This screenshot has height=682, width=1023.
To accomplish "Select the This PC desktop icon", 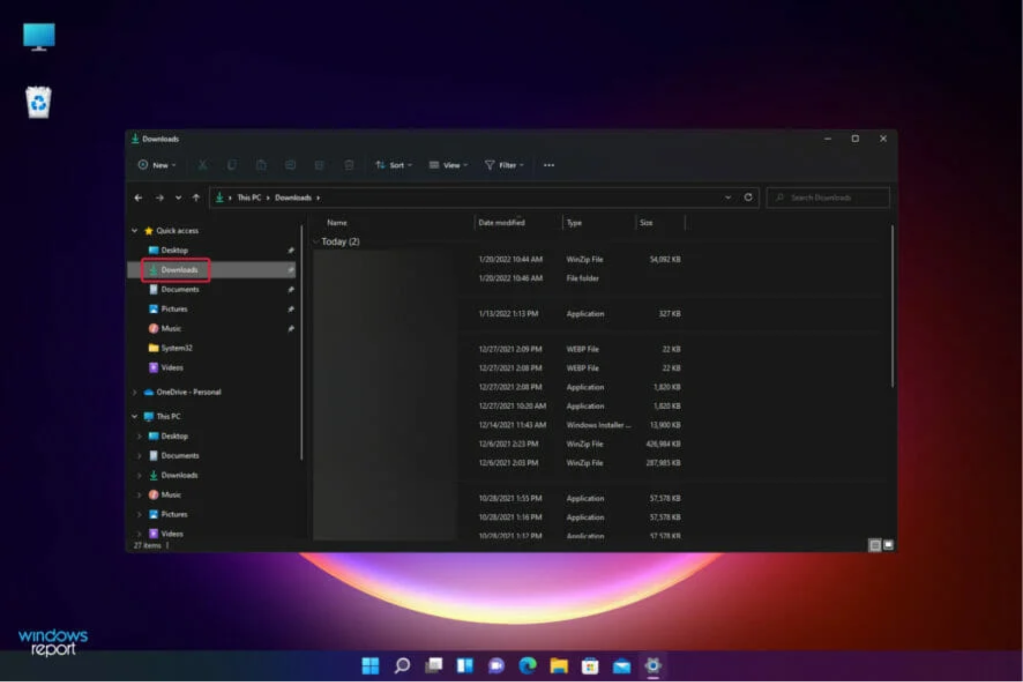I will [39, 37].
